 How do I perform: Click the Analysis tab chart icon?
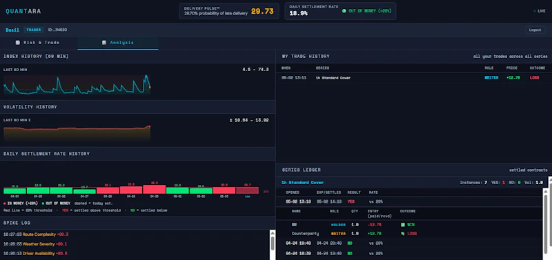tap(104, 43)
